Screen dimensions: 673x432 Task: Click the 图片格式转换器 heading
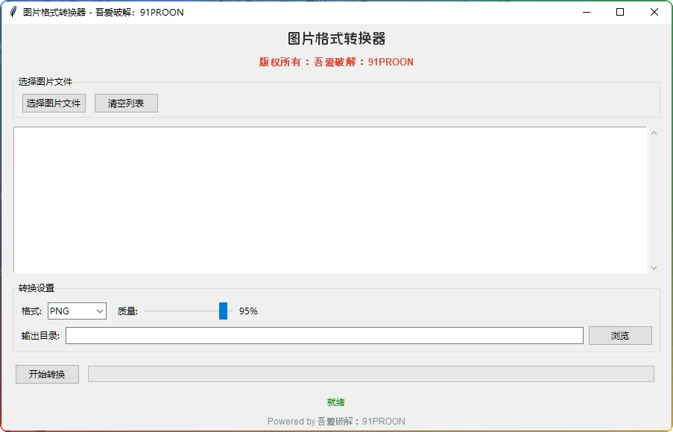[x=336, y=39]
